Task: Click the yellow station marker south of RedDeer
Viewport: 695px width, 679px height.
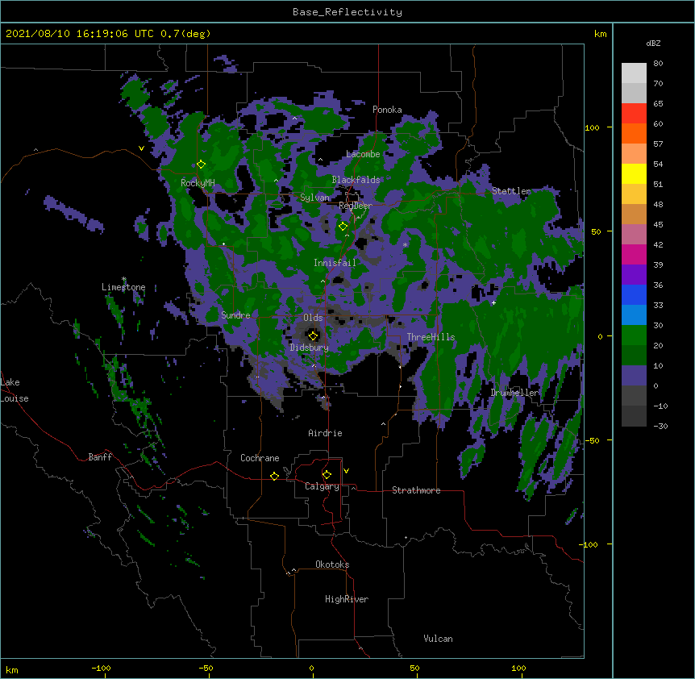Action: [343, 227]
